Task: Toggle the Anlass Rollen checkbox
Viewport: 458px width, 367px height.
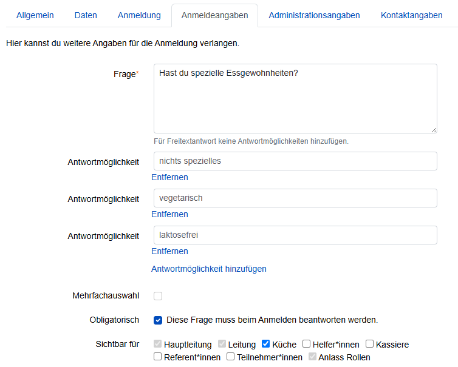Action: 312,357
